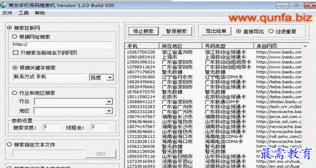
Task: Click 浙江移动全球通卡 in the type column
Action: pyautogui.click(x=225, y=52)
